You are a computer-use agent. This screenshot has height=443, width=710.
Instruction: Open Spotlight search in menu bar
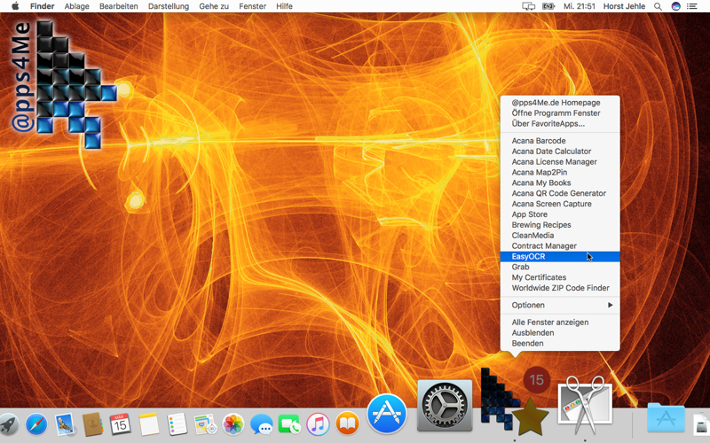[x=658, y=6]
